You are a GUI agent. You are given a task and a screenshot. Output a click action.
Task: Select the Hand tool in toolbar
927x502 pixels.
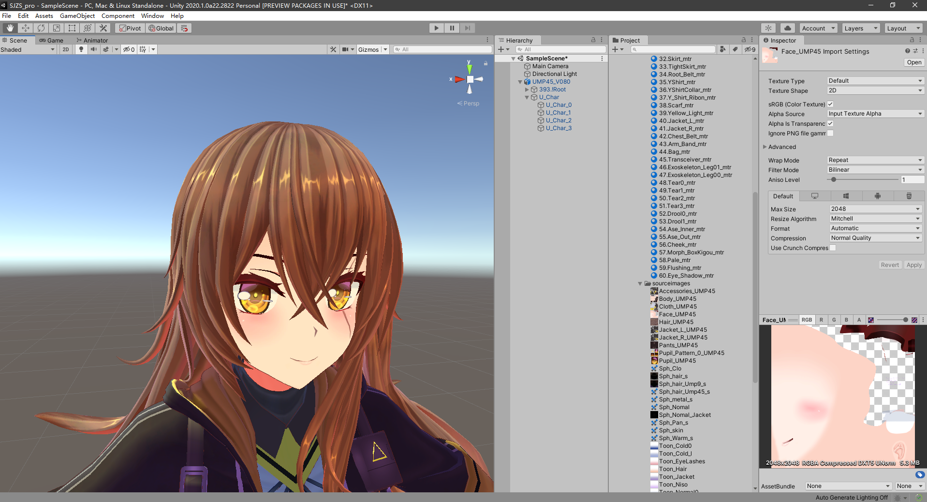[x=10, y=28]
